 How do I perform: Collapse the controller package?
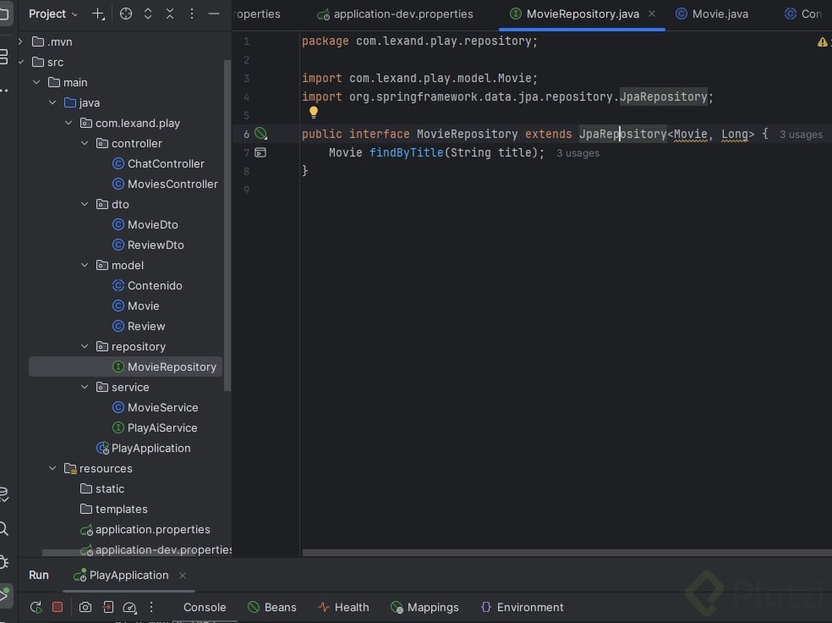coord(85,143)
